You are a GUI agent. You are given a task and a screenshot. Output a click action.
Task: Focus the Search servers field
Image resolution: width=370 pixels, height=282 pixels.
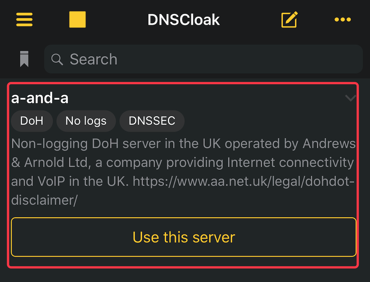pos(203,59)
